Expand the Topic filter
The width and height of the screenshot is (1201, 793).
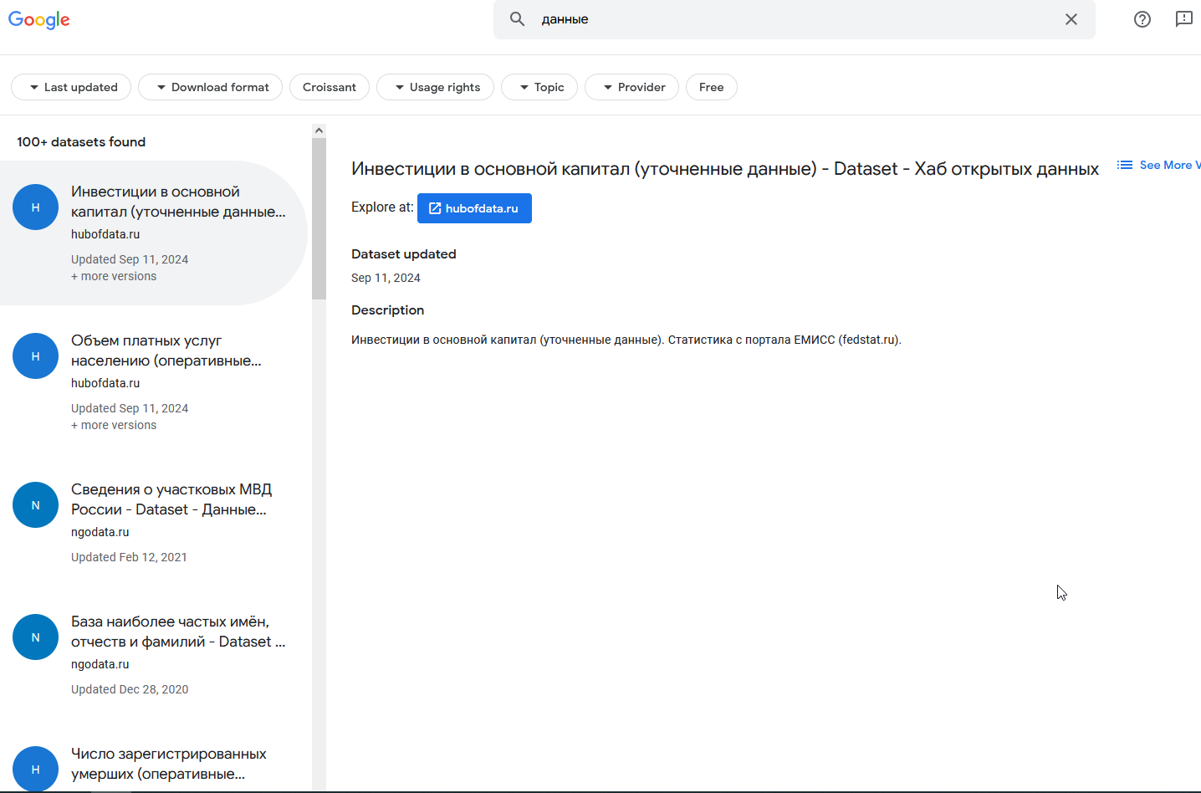[x=539, y=87]
